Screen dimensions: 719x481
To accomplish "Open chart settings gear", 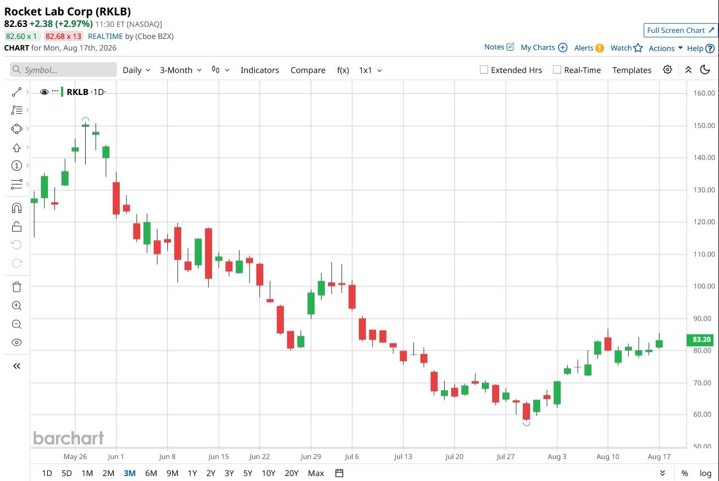I will (x=667, y=70).
